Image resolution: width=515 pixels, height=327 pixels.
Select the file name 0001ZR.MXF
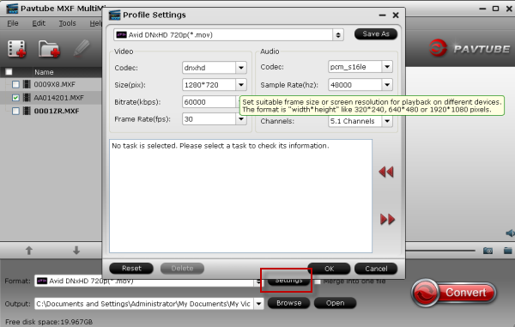[57, 111]
